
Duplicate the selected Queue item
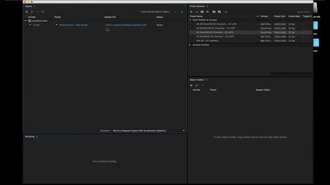coord(43,12)
